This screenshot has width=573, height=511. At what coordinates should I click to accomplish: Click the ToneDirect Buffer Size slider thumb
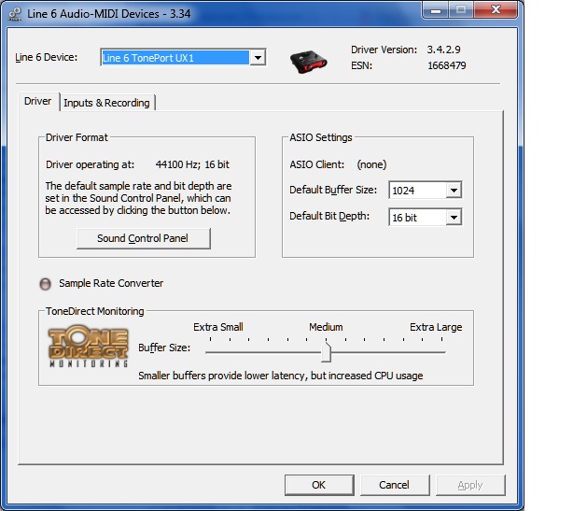[x=326, y=352]
